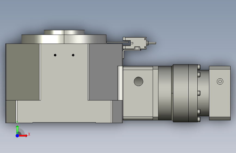Select the thin pin protruding from the sensor
Viewport: 236px width, 153px height.
click(x=152, y=43)
